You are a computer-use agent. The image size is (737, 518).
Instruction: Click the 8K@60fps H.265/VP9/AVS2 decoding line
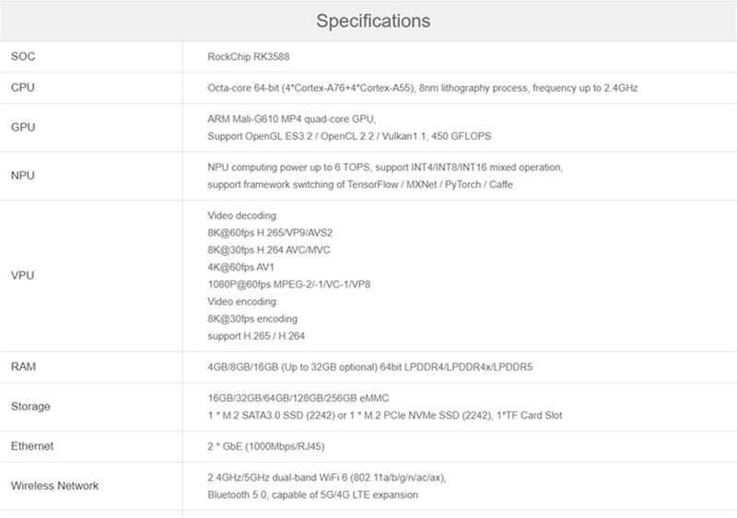pos(270,233)
